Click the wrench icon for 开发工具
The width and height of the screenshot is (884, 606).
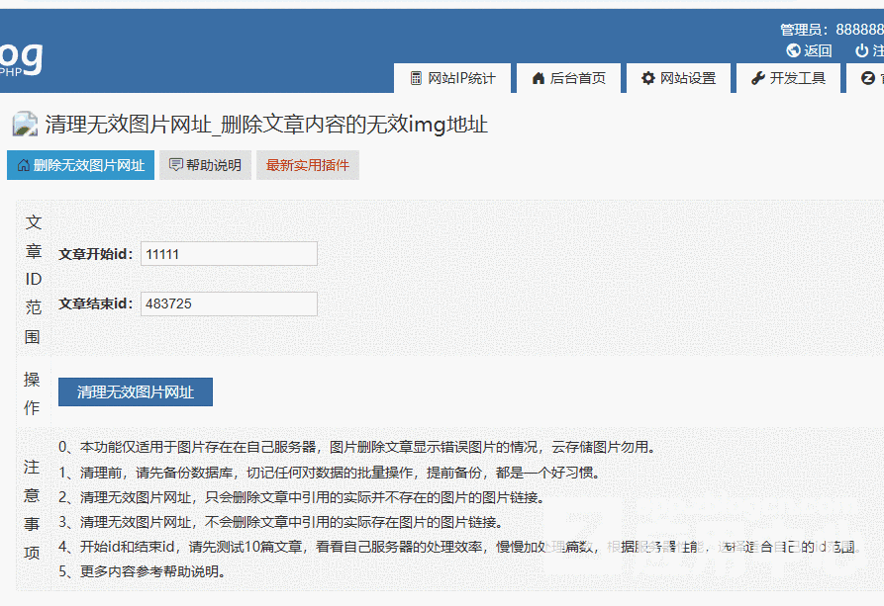click(757, 78)
